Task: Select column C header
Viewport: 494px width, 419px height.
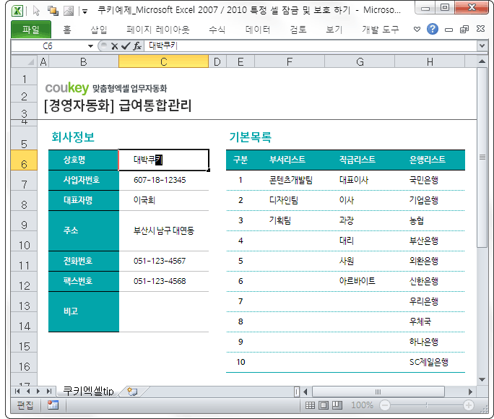Action: pos(163,61)
